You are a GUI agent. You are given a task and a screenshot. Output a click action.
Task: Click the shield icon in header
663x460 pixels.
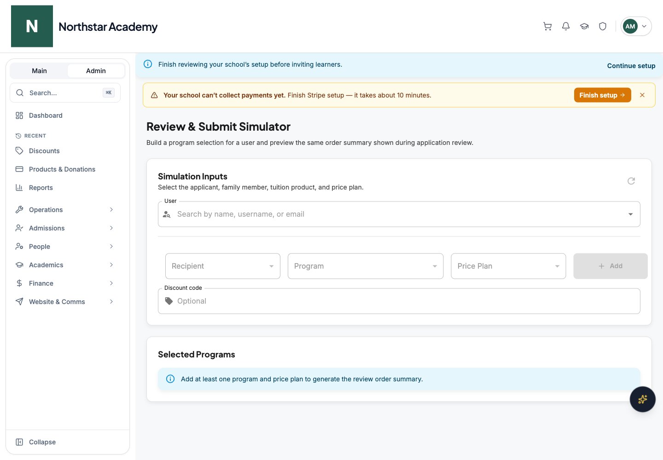tap(603, 26)
